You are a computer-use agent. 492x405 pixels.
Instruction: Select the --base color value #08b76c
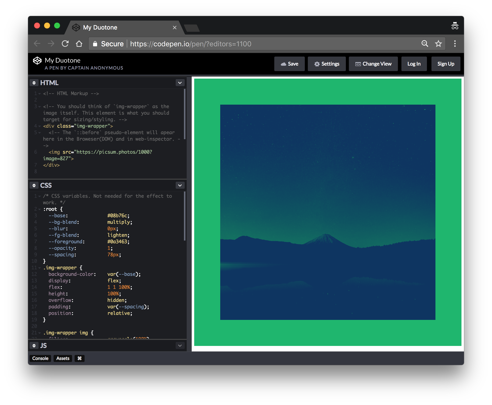pyautogui.click(x=118, y=216)
